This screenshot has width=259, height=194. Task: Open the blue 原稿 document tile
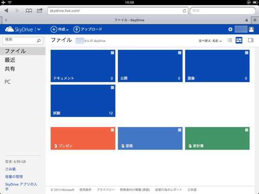tap(150, 138)
